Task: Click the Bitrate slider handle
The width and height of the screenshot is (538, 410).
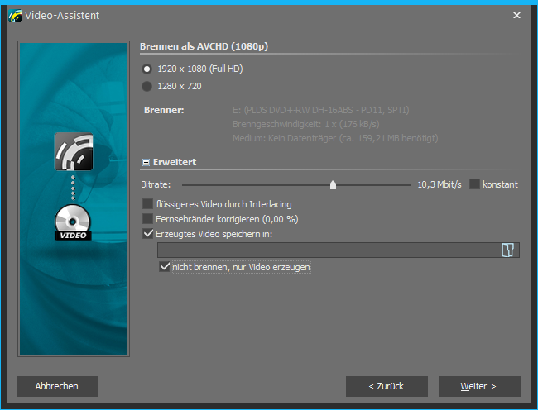Action: [x=333, y=185]
